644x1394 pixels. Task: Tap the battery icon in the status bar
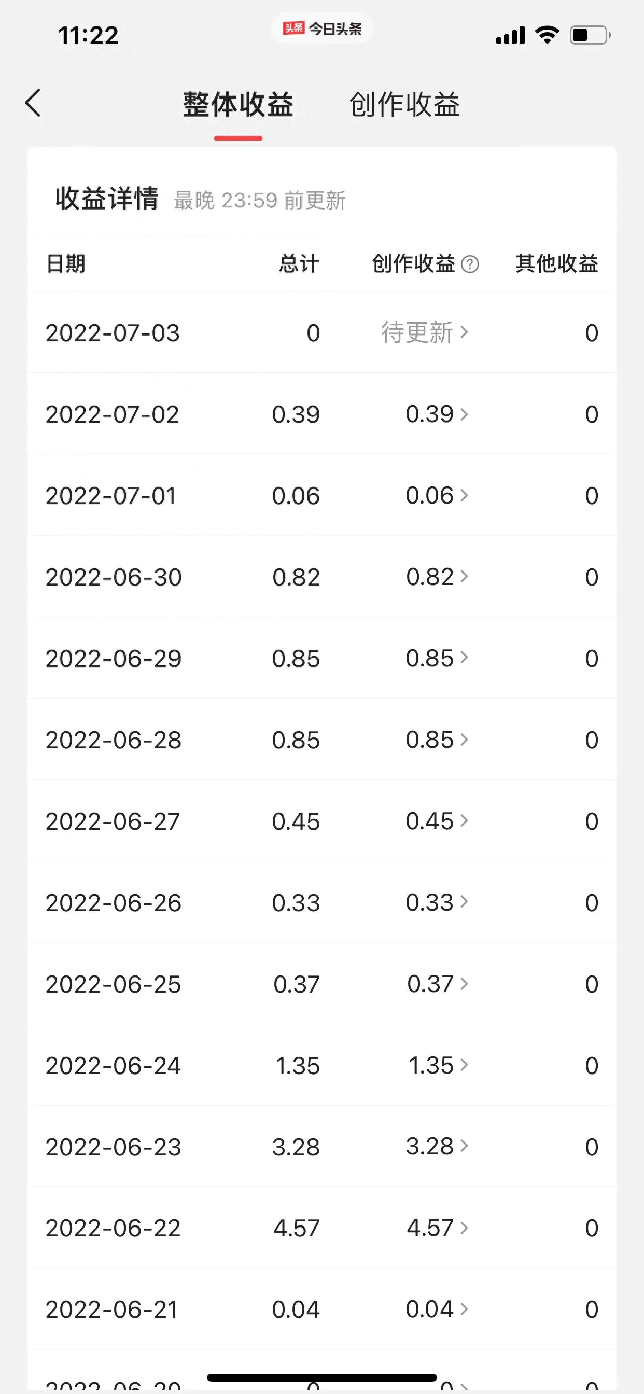[590, 35]
